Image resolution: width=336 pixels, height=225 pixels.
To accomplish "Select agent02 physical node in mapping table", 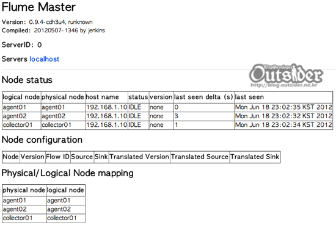I will 24,209.
